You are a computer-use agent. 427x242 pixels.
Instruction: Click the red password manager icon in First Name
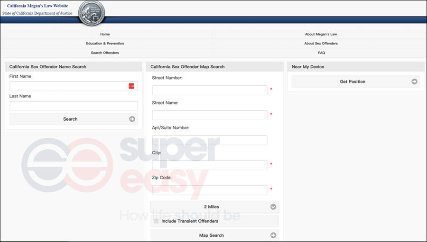pyautogui.click(x=131, y=86)
